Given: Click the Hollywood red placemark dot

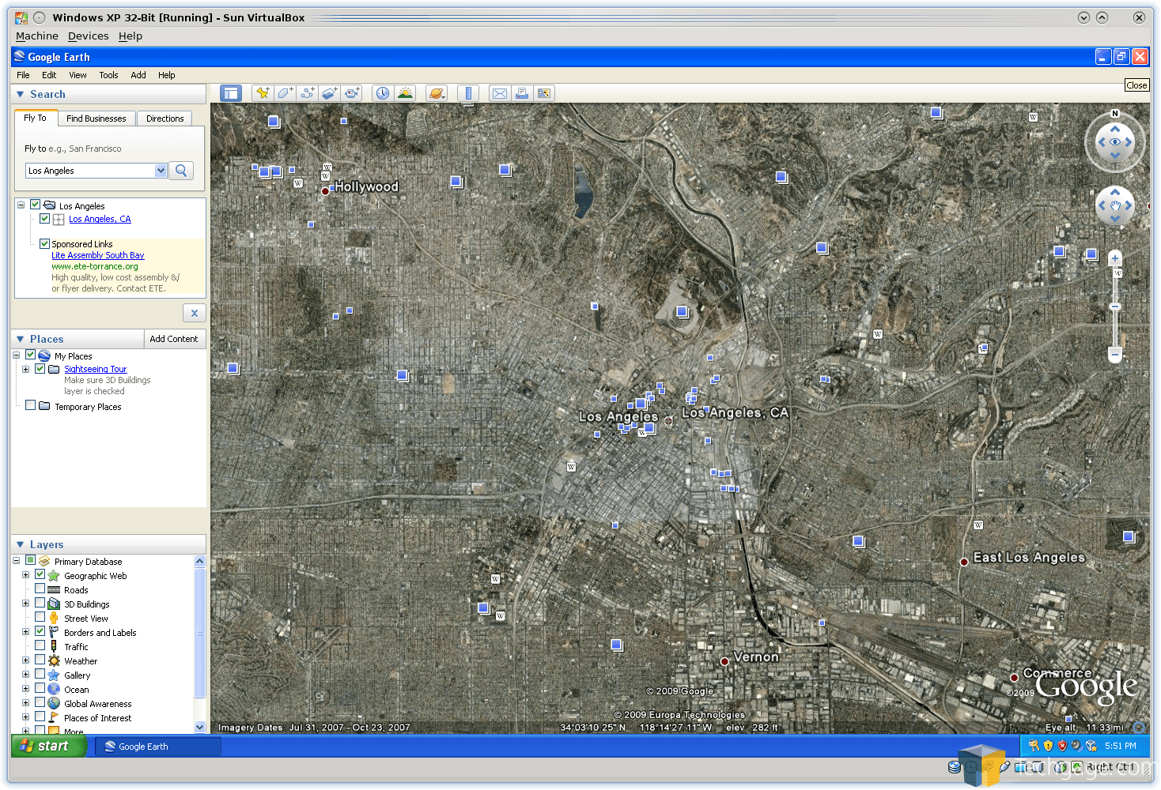Looking at the screenshot, I should pos(325,190).
